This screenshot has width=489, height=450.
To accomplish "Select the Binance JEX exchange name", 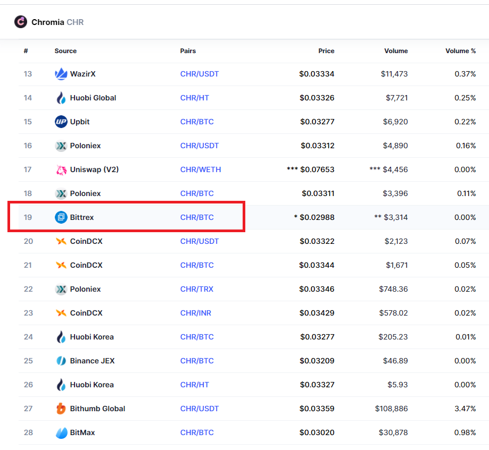I will 92,361.
